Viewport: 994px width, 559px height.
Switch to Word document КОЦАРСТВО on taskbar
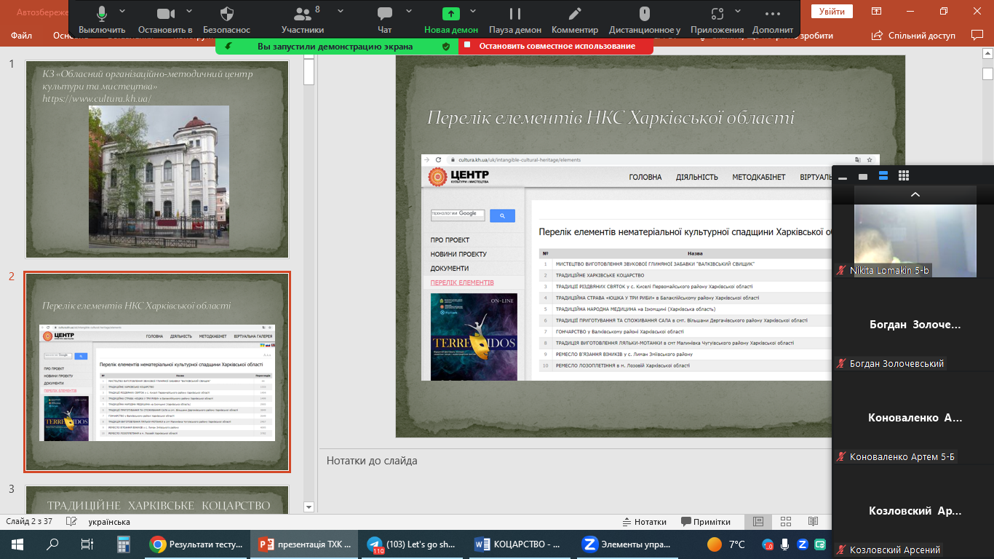[x=521, y=544]
